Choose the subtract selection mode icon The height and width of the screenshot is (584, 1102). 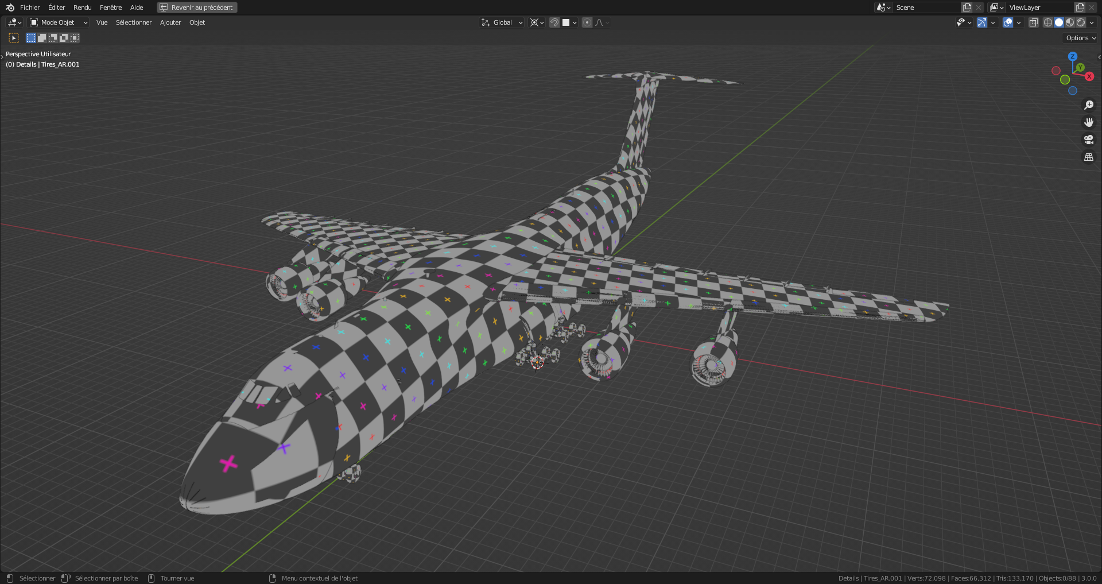click(53, 38)
